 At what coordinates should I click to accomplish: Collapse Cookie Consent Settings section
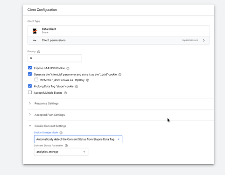click(30, 126)
